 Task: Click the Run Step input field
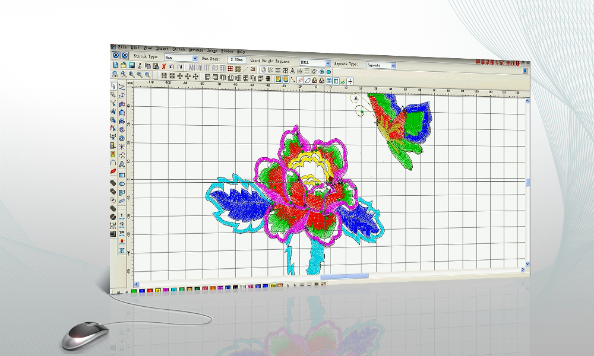[x=237, y=60]
